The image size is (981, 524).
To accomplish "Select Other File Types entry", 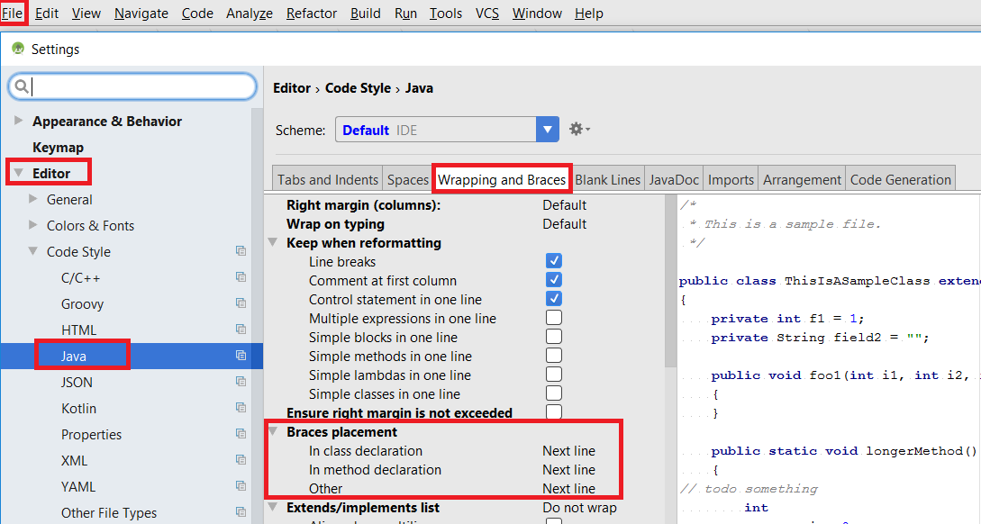I will [109, 512].
